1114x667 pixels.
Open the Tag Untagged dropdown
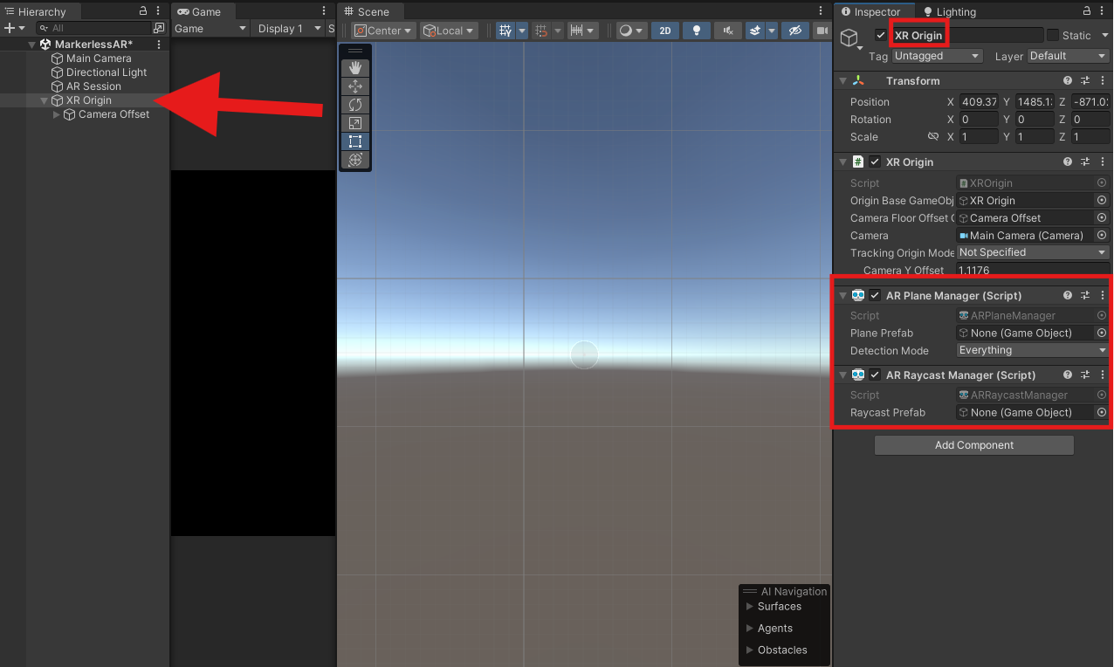pyautogui.click(x=938, y=56)
